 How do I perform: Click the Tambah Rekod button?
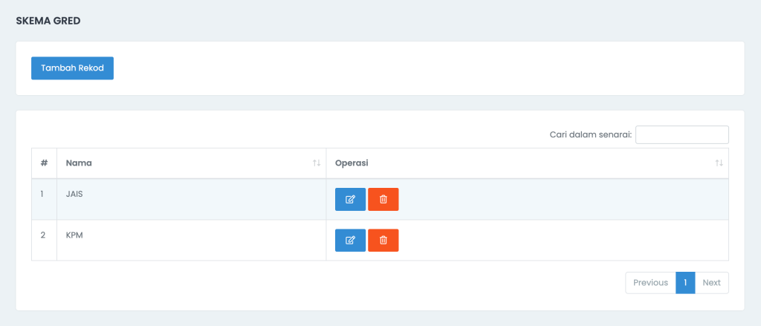[72, 68]
